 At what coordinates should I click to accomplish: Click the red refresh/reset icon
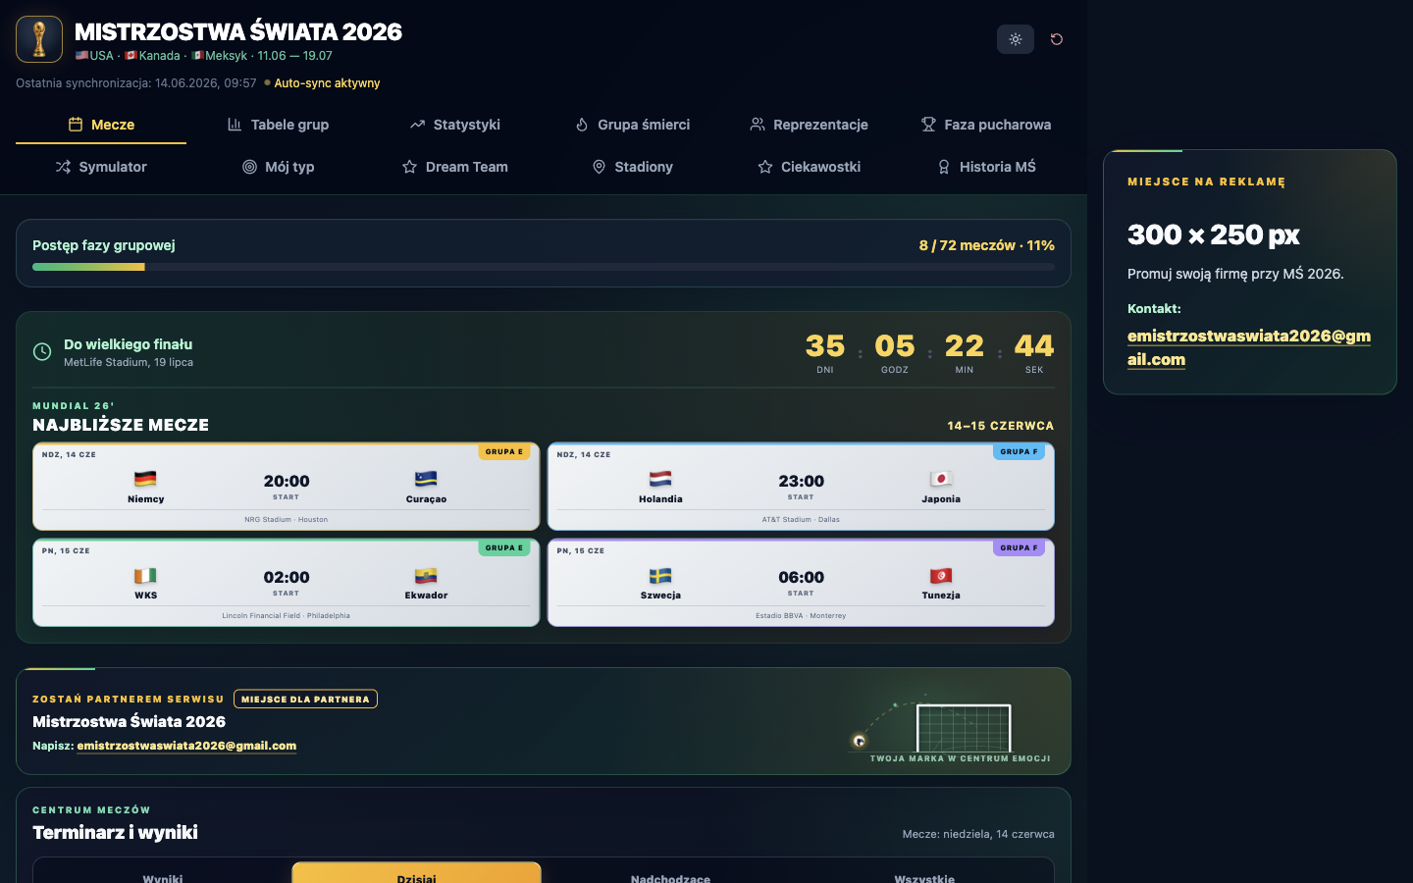(x=1057, y=39)
